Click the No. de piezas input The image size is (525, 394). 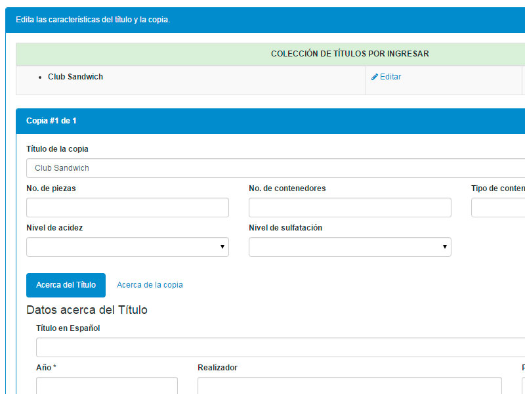(x=127, y=208)
